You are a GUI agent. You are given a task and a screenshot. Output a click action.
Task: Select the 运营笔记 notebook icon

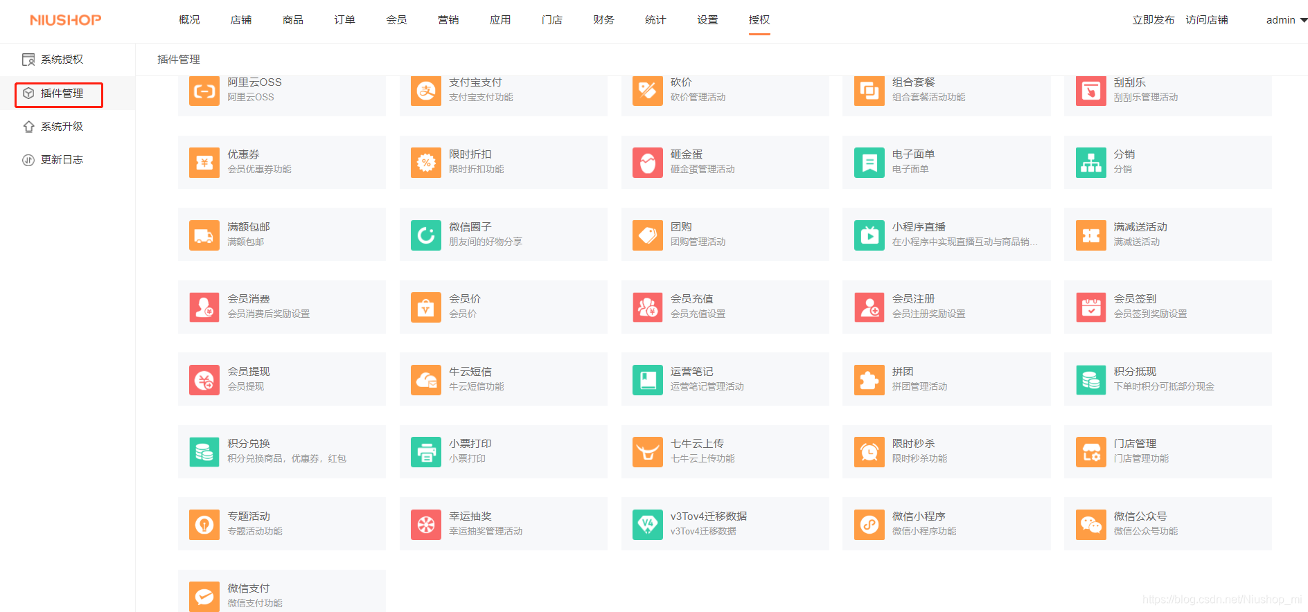click(648, 380)
